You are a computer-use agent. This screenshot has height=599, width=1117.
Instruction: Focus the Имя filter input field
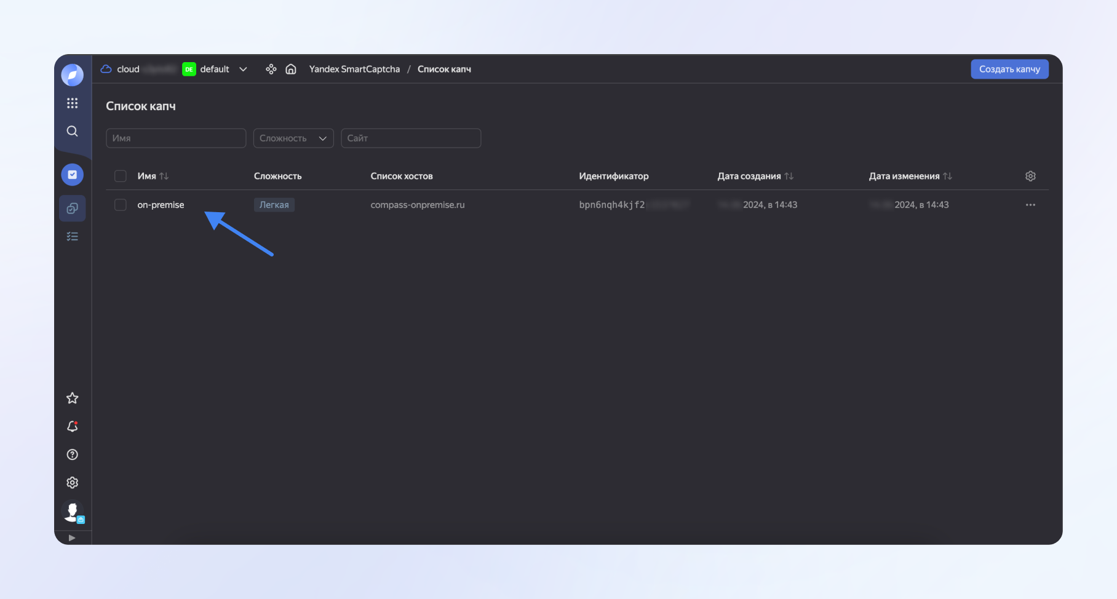click(x=176, y=138)
